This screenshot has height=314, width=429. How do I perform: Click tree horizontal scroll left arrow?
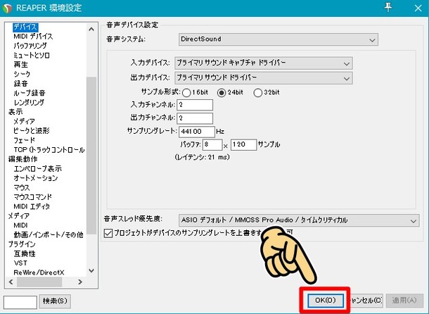(x=11, y=282)
